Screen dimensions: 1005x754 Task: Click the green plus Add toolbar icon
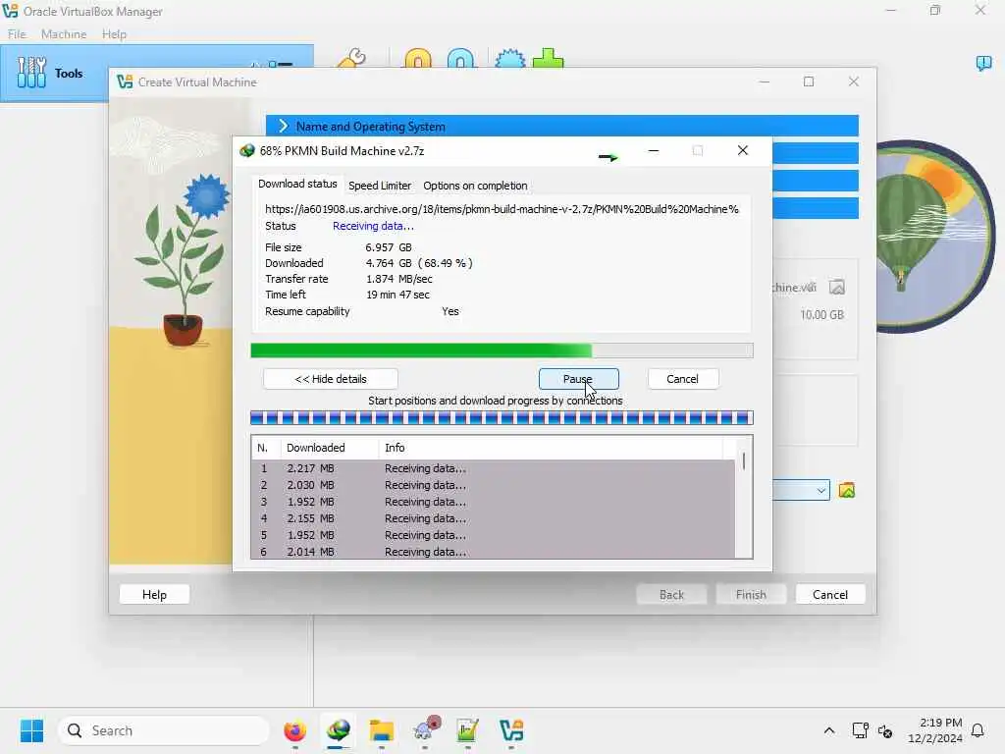click(x=549, y=58)
